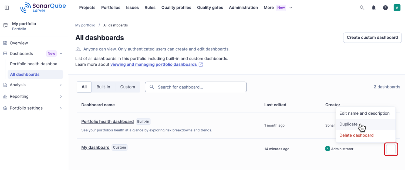405x170 pixels.
Task: Open viewing and managing portfolio dashboards link
Action: (x=154, y=64)
